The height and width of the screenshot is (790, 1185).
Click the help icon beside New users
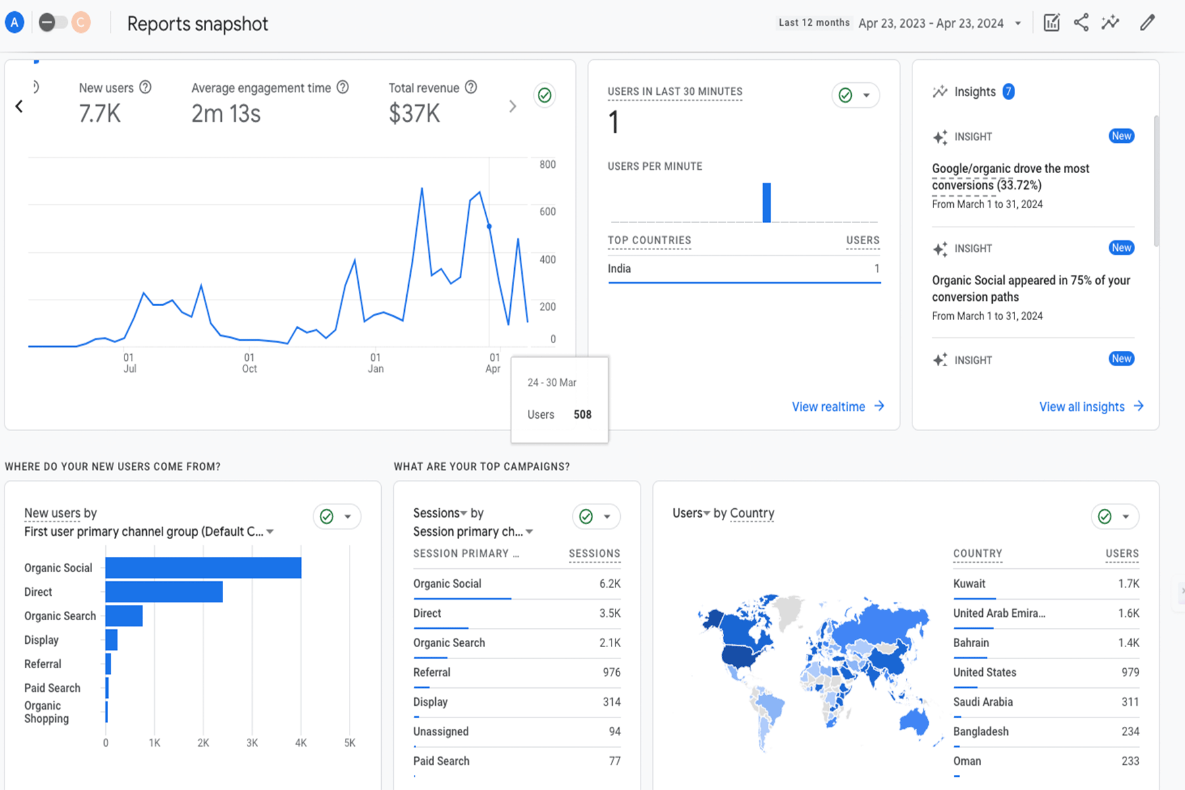145,88
